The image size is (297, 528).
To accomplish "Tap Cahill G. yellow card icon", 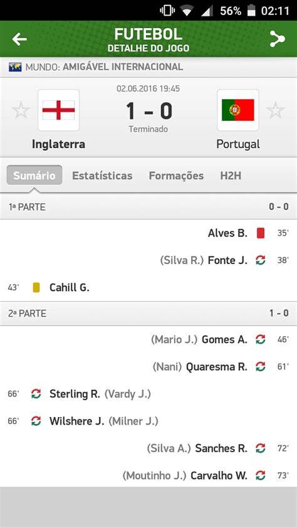I will (x=36, y=288).
